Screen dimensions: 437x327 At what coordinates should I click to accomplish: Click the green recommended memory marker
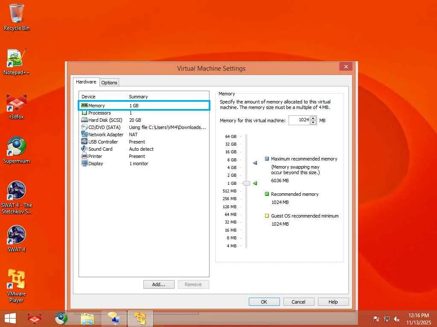[x=255, y=183]
